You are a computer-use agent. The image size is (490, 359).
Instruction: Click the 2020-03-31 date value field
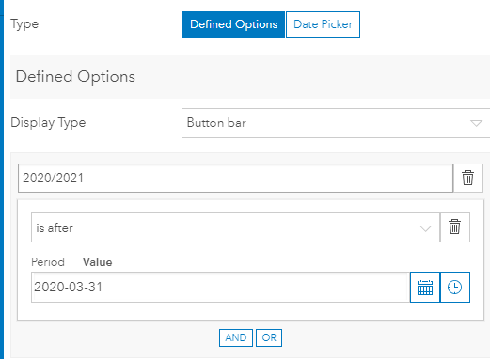pyautogui.click(x=220, y=288)
